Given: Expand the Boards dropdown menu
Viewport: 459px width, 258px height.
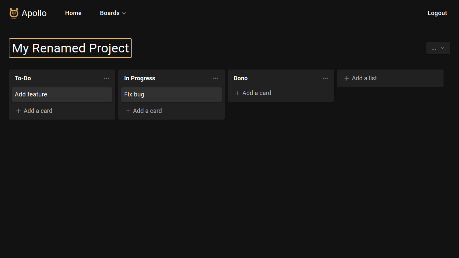Looking at the screenshot, I should (x=113, y=13).
